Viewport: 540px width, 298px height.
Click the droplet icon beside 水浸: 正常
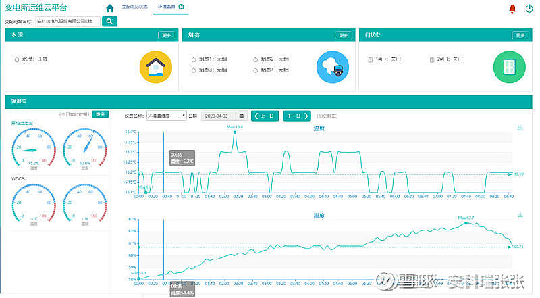16,59
